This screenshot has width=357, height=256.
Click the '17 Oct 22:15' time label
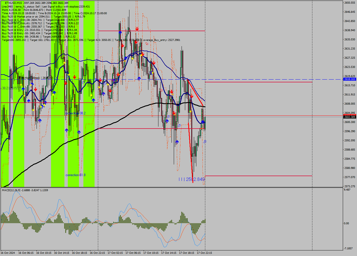[x=204, y=253]
